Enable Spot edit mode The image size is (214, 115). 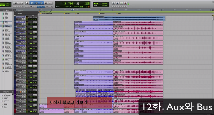point(8,3)
